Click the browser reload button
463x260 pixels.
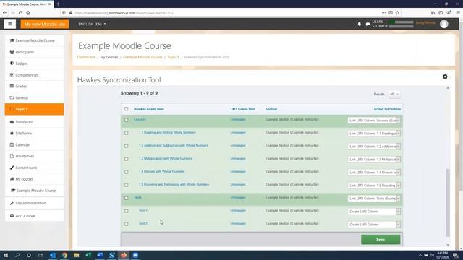coord(20,13)
